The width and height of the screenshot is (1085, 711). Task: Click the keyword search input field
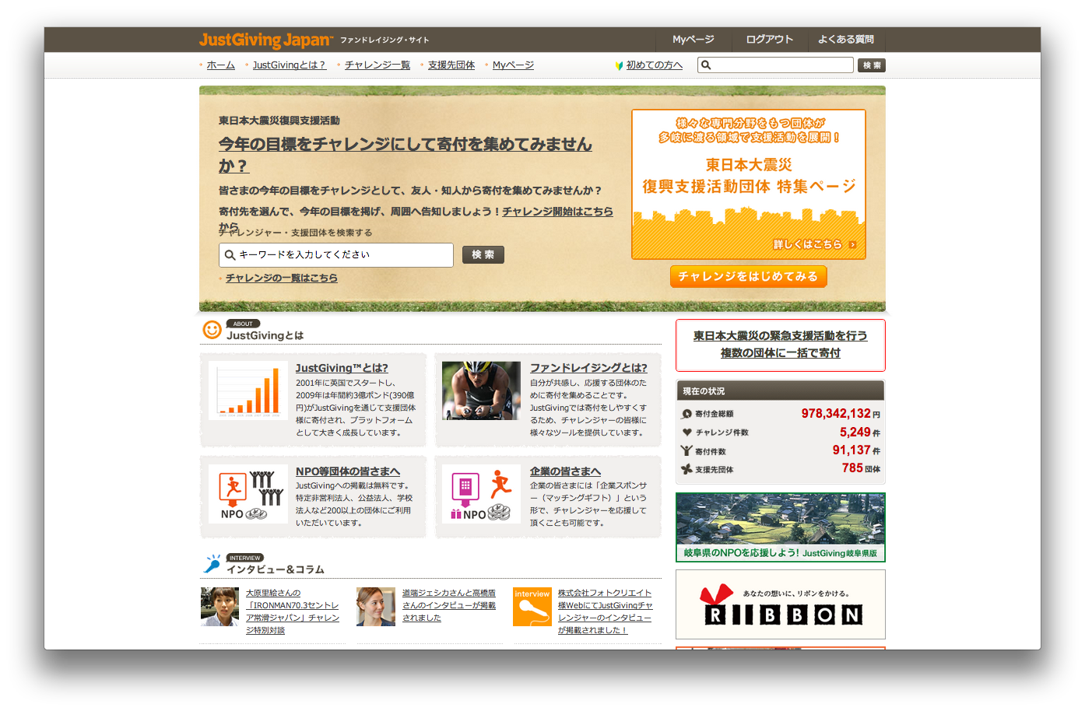click(x=335, y=254)
